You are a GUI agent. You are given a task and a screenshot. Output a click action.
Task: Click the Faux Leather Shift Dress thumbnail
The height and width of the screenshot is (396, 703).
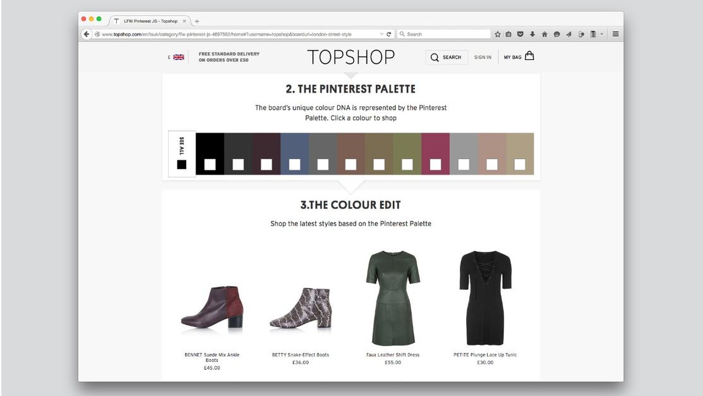tap(394, 296)
